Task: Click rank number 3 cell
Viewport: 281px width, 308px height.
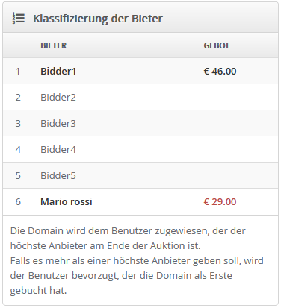Action: click(18, 124)
